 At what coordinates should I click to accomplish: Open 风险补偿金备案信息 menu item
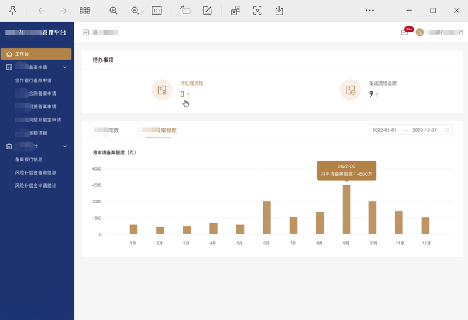[x=36, y=172]
